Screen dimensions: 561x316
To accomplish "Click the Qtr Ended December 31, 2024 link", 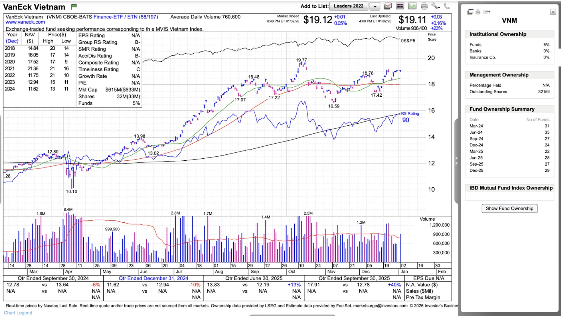I will (x=153, y=278).
